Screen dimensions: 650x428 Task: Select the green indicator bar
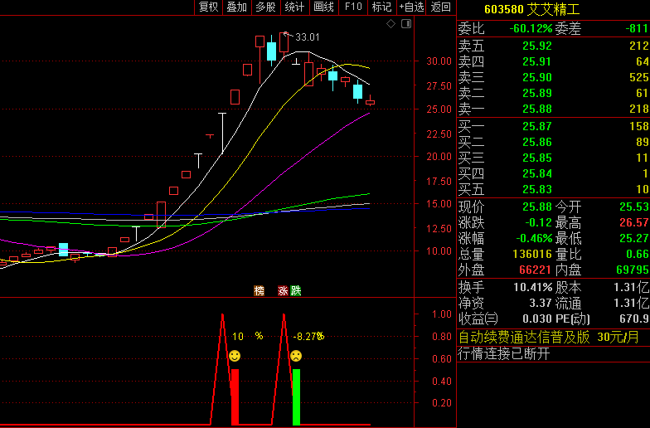coord(296,396)
